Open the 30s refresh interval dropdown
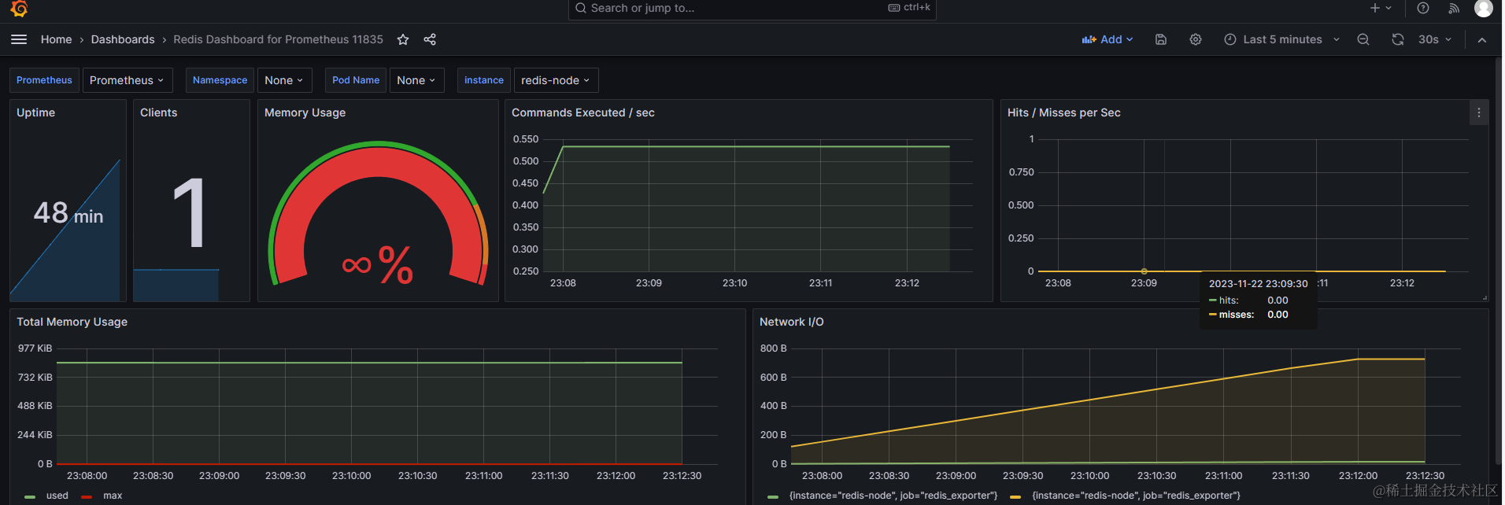Viewport: 1505px width, 505px height. 1434,39
